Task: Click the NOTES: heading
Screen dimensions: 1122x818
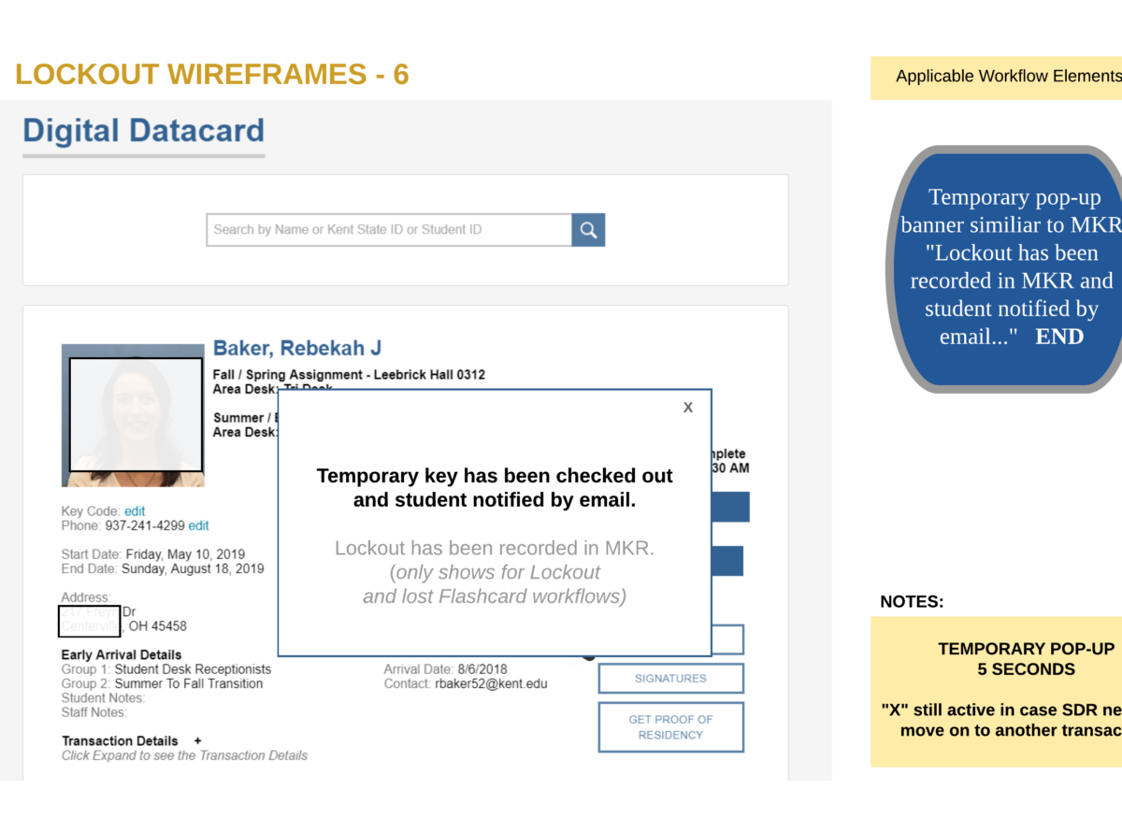Action: [x=912, y=602]
